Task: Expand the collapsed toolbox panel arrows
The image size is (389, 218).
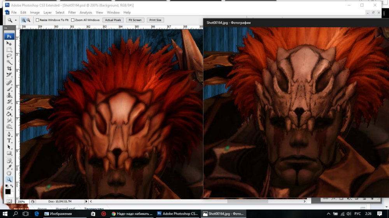Action: pyautogui.click(x=5, y=28)
